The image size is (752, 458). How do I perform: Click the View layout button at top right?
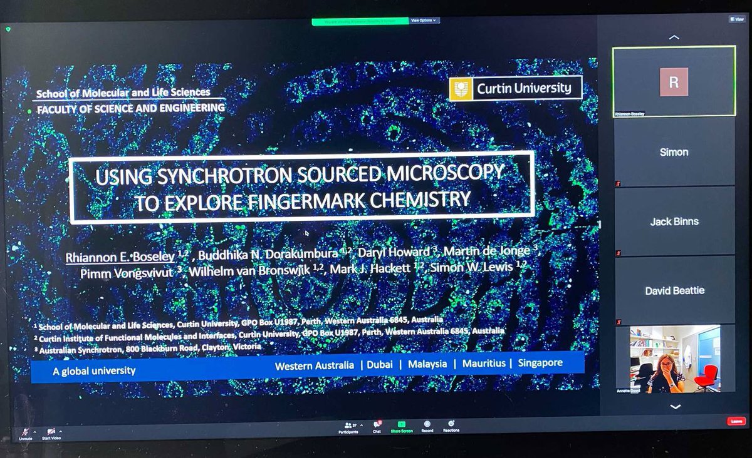(736, 19)
